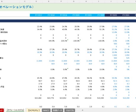Viewport: 136px width, 112px height.
Task: Select the 【オペレーションモデル】 sheet tab
Action: click(x=15, y=110)
